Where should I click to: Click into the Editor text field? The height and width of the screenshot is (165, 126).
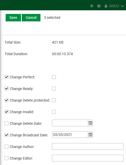tap(88, 158)
